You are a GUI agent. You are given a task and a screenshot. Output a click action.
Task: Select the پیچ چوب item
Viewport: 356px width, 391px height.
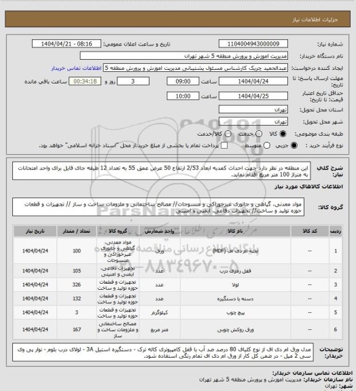(235, 312)
